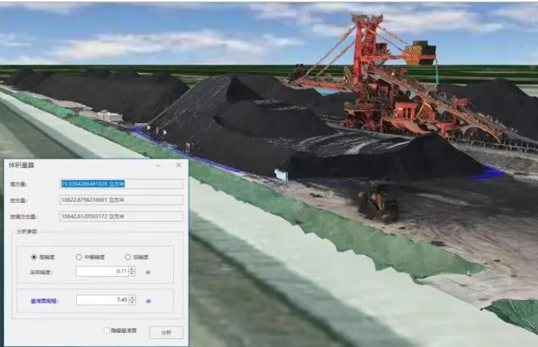Image resolution: width=538 pixels, height=347 pixels.
Task: Select the 高精度 high precision radio button
Action: pos(34,257)
